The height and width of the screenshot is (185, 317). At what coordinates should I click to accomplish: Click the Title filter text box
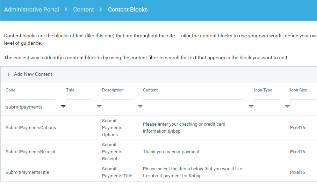pos(79,107)
